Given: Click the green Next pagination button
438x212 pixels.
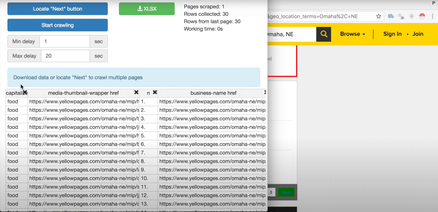Looking at the screenshot, I should pos(286,192).
